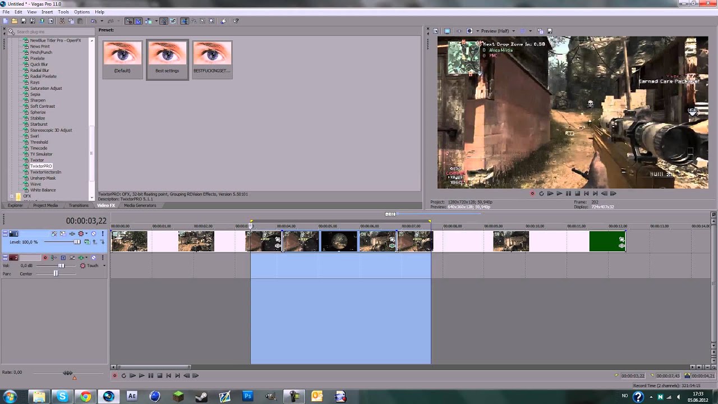Adjust the audio track Pan slider
The width and height of the screenshot is (718, 404).
[56, 273]
